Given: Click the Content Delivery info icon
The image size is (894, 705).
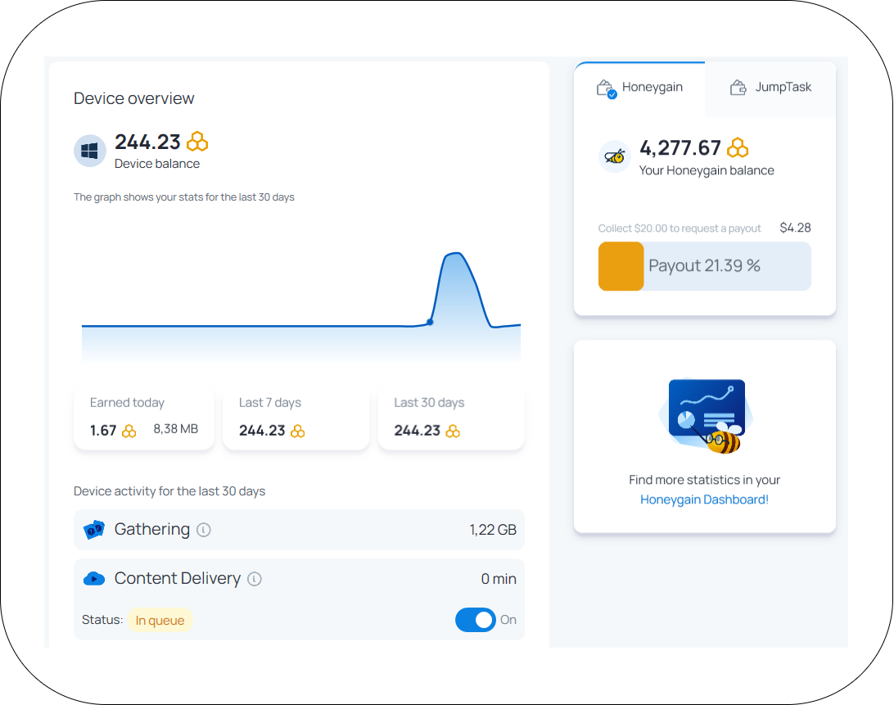Looking at the screenshot, I should pyautogui.click(x=255, y=579).
